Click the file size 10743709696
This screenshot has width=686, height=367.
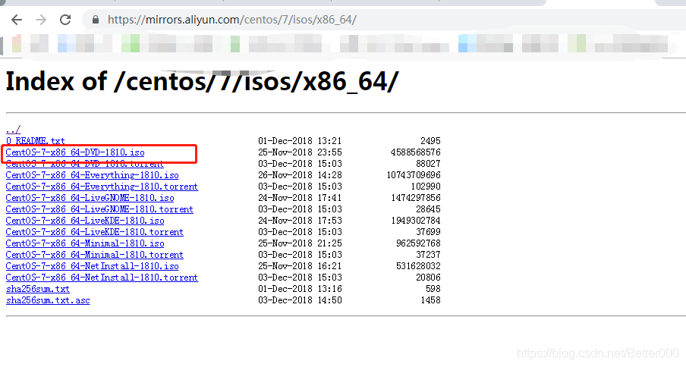tap(414, 175)
